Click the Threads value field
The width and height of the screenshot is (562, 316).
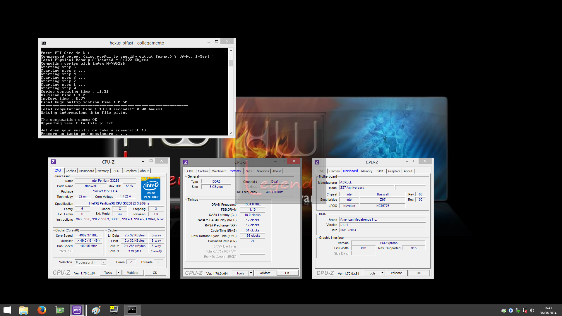(x=158, y=262)
